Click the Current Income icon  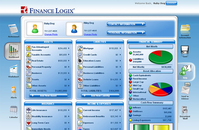pyautogui.click(x=80, y=110)
